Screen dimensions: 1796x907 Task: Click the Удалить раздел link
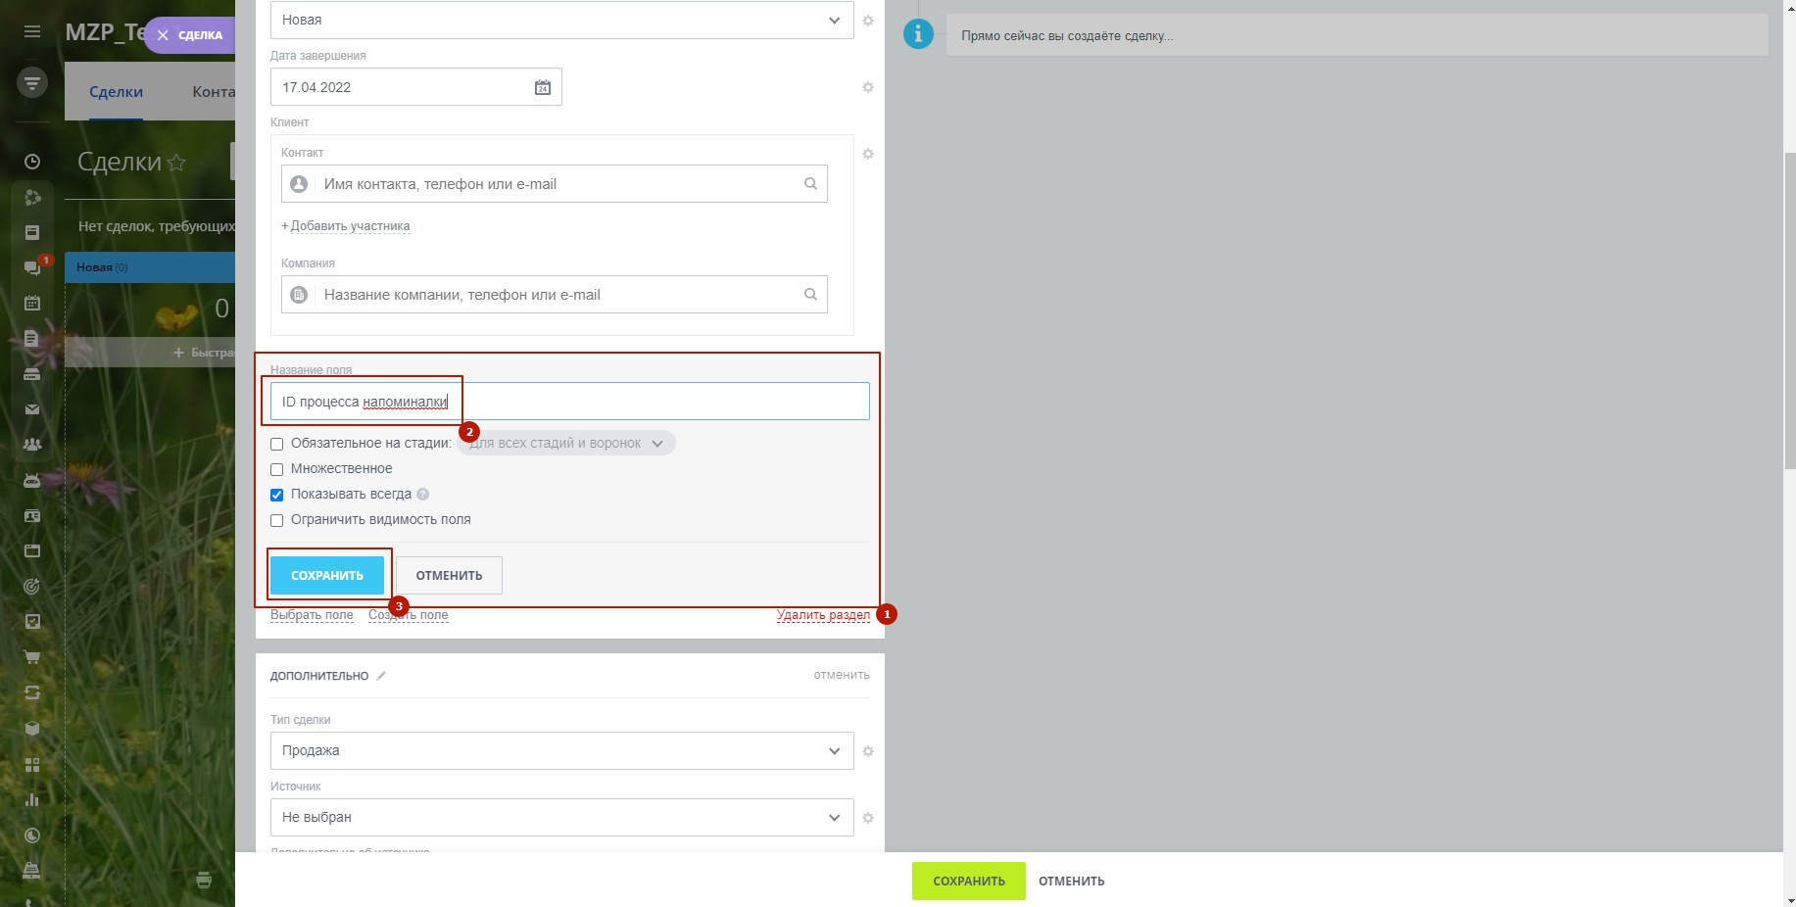[x=823, y=615]
